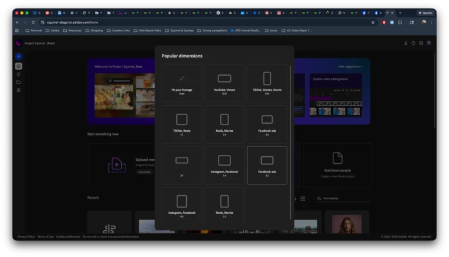
Task: Open the Adobe bookmarks folder
Action: pos(52,31)
